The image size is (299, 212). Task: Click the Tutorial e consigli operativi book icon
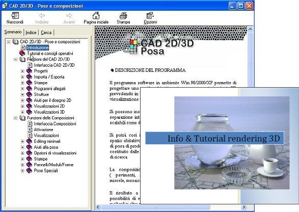coord(22,53)
